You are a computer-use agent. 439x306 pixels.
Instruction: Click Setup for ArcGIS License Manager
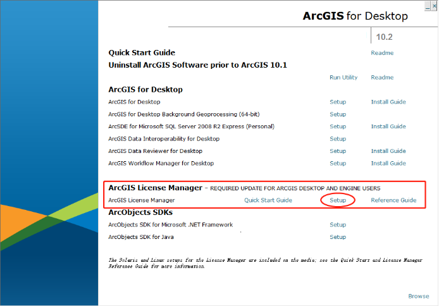coord(338,200)
